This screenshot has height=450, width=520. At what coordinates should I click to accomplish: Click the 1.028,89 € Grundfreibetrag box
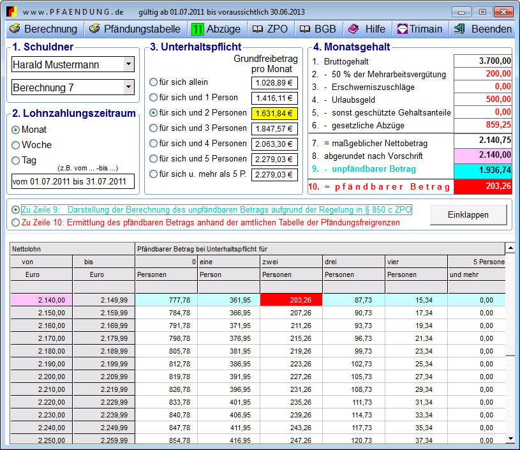[274, 83]
